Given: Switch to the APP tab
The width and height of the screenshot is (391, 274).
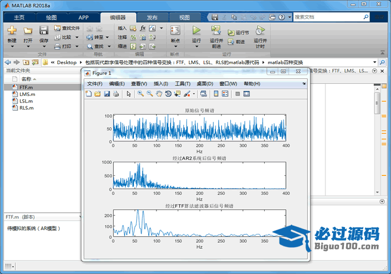Looking at the screenshot, I should pyautogui.click(x=83, y=18).
